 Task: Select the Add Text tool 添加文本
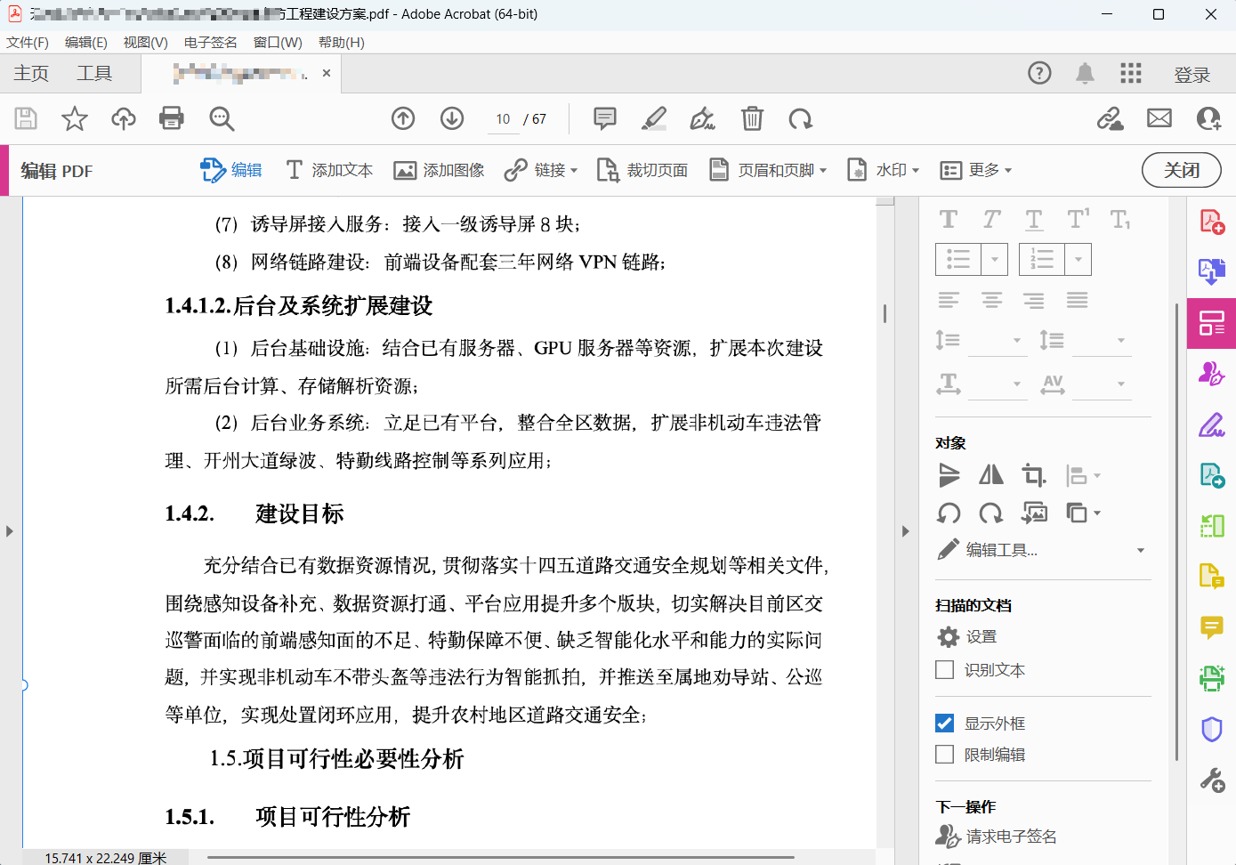point(328,169)
